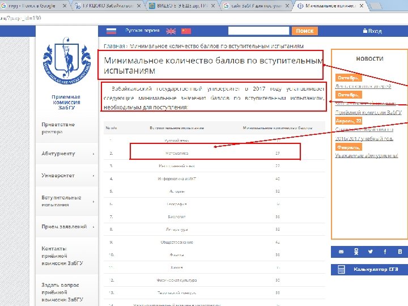Viewport: 408px width, 306px height.
Task: Click the НОВОСТИ panel heading
Action: tap(369, 59)
